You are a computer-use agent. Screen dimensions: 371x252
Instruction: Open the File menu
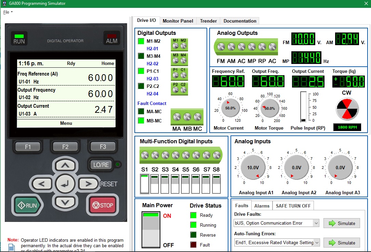click(x=8, y=12)
